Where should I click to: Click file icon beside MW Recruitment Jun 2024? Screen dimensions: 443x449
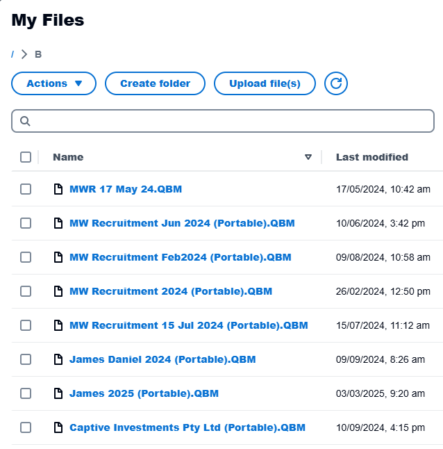(x=58, y=223)
